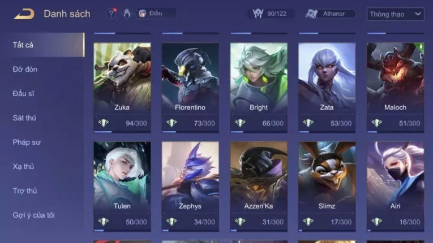Choose the Zephys hero card
Screen dimensions: 433x243
[190, 186]
